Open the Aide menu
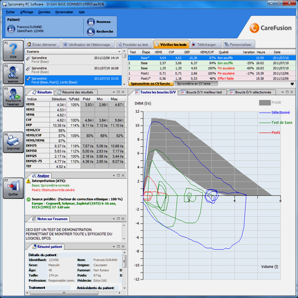The width and height of the screenshot is (298, 298). (x=81, y=12)
